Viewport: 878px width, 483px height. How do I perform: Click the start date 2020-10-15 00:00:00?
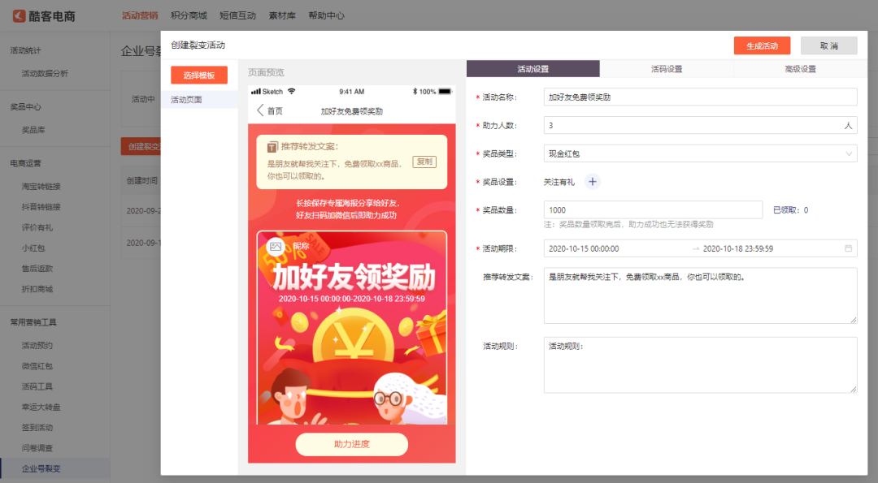click(x=584, y=248)
